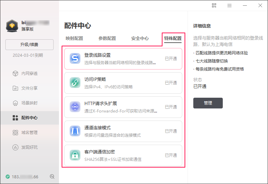Open 场景映射 in the sidebar
The height and width of the screenshot is (184, 268).
(29, 103)
